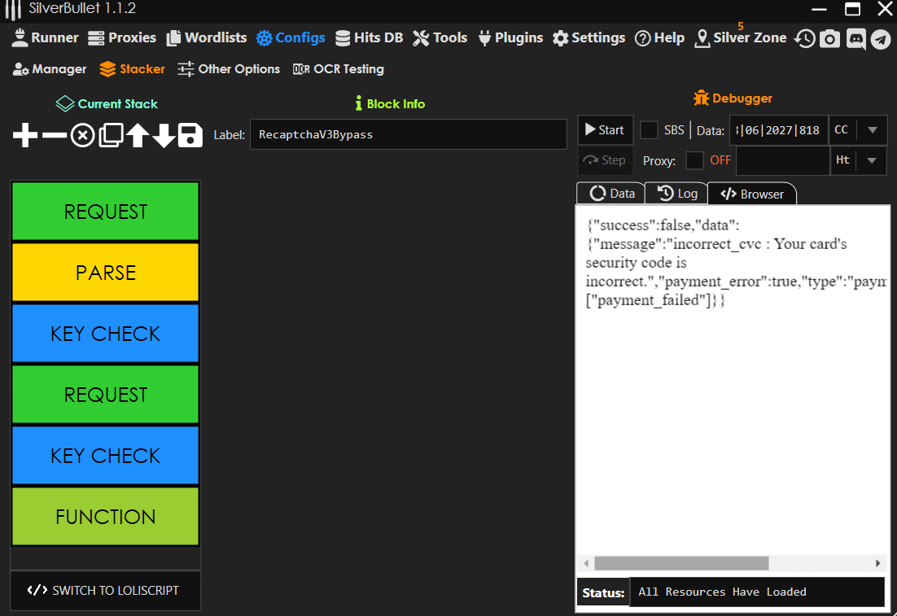Open the Telegram paper plane icon

click(x=881, y=39)
